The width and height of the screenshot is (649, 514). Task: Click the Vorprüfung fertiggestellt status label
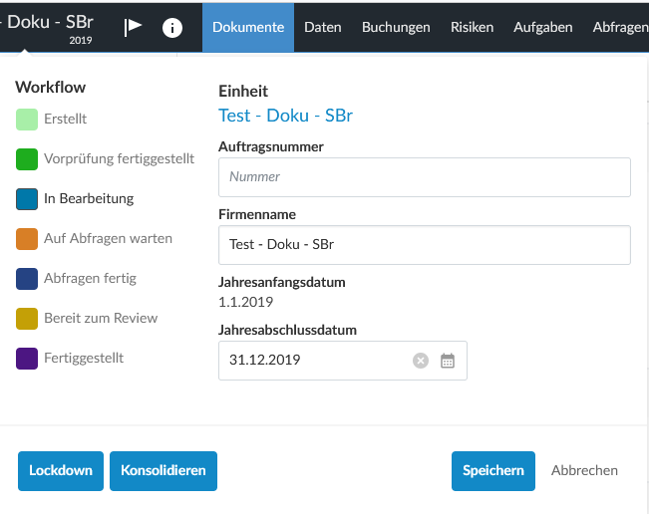pos(120,158)
